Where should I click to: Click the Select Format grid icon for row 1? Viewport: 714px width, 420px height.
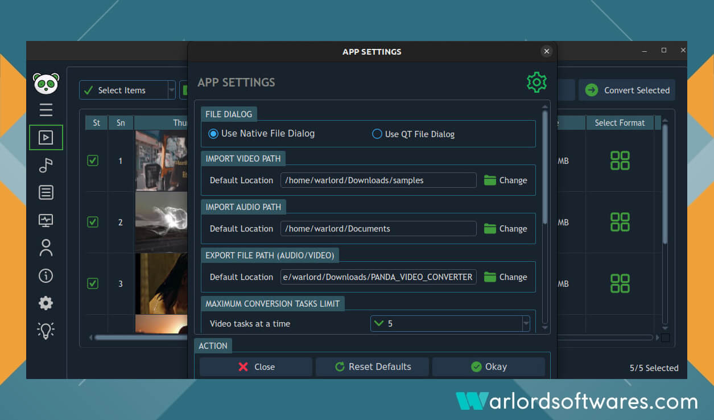[620, 161]
